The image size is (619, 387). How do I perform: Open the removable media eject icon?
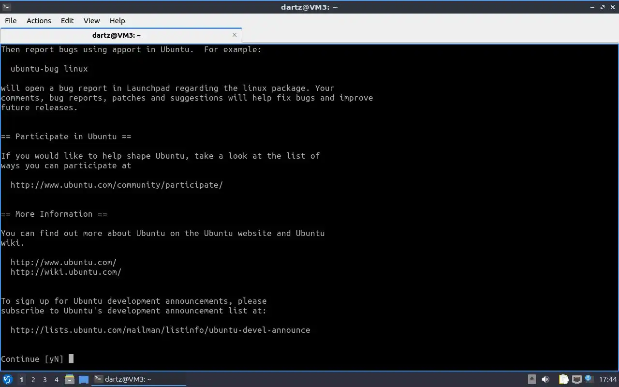pos(531,380)
